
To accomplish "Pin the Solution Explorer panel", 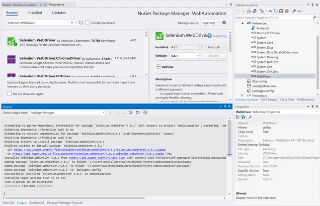I will [x=312, y=5].
